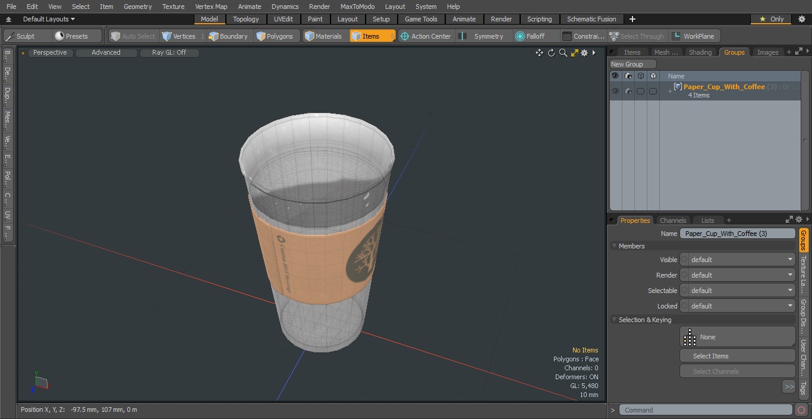Toggle Items selection mode

[372, 36]
